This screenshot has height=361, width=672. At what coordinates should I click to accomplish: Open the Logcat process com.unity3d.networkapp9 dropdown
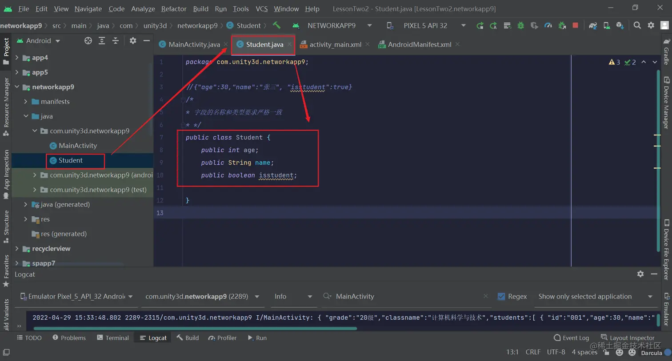click(202, 296)
